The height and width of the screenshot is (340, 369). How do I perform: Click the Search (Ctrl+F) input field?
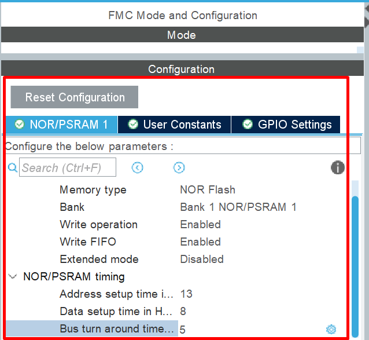pos(68,167)
